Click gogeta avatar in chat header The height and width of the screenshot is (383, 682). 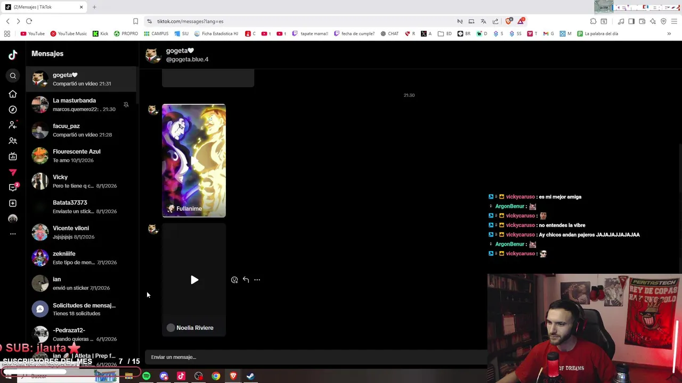click(153, 55)
